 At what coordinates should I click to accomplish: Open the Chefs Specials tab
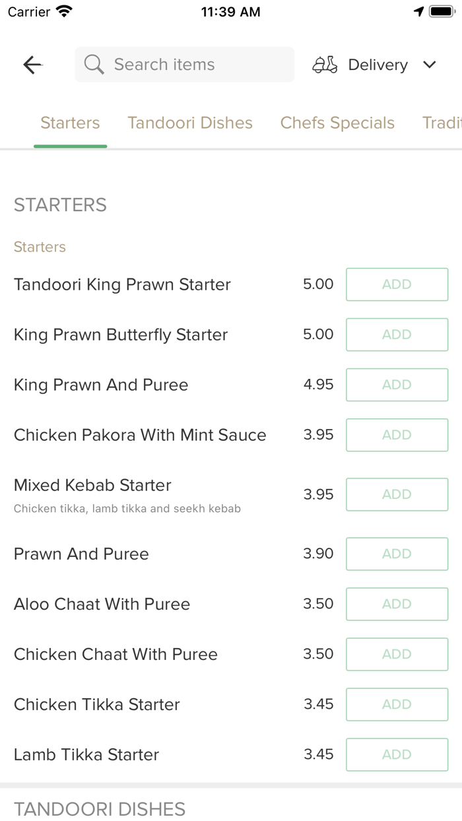[337, 123]
